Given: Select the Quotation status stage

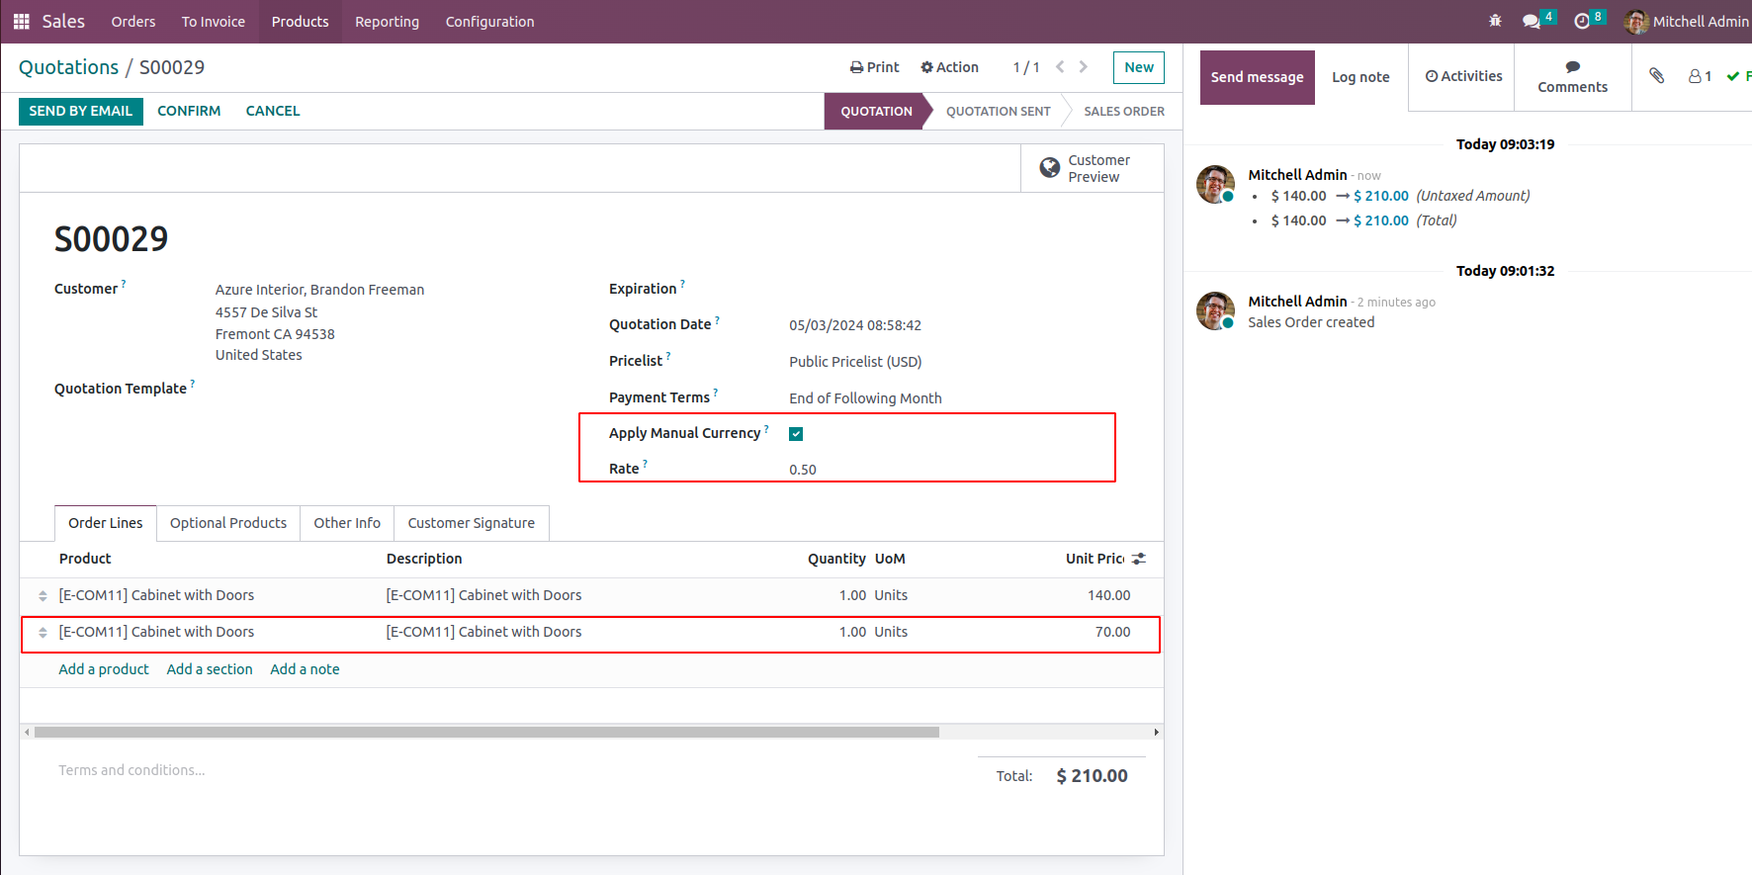Looking at the screenshot, I should (876, 111).
